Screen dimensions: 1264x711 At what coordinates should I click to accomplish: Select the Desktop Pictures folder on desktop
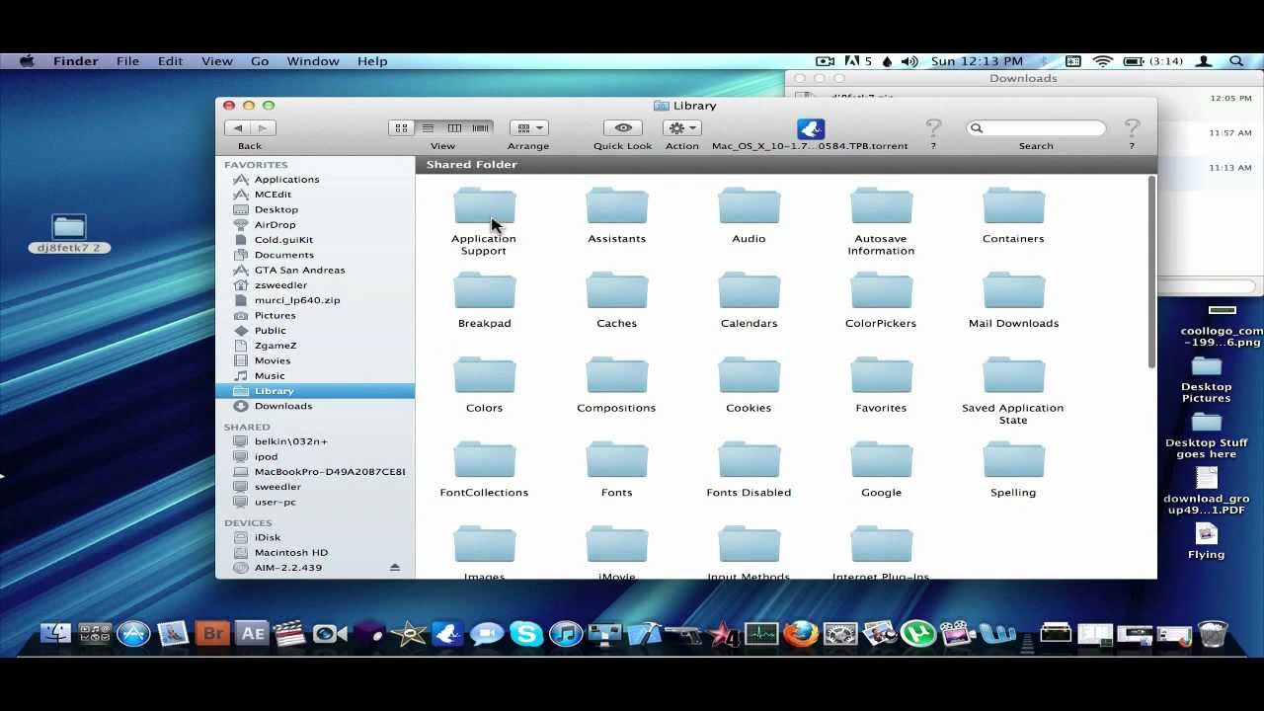tap(1206, 379)
